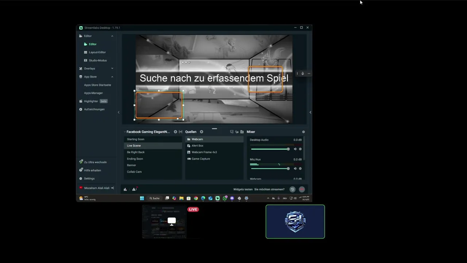
Task: Select the Live Scene scene
Action: click(x=153, y=146)
